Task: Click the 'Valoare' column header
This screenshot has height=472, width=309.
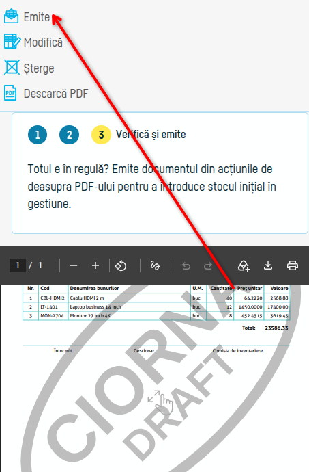Action: [279, 289]
